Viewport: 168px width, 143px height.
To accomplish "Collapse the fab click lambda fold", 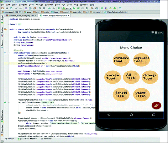I will pos(9,102).
